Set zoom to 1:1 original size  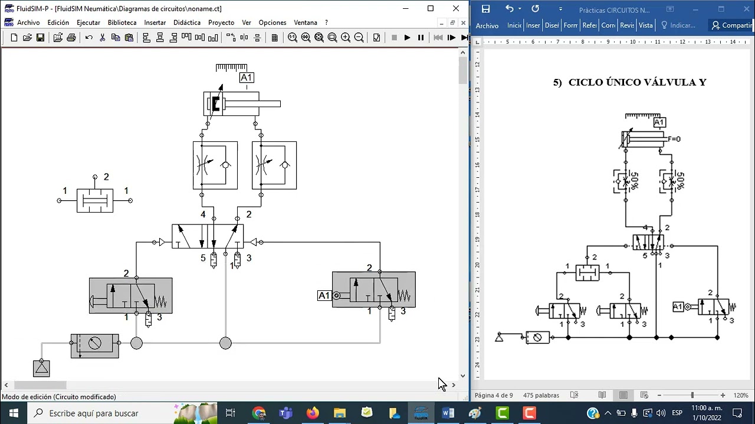point(293,38)
